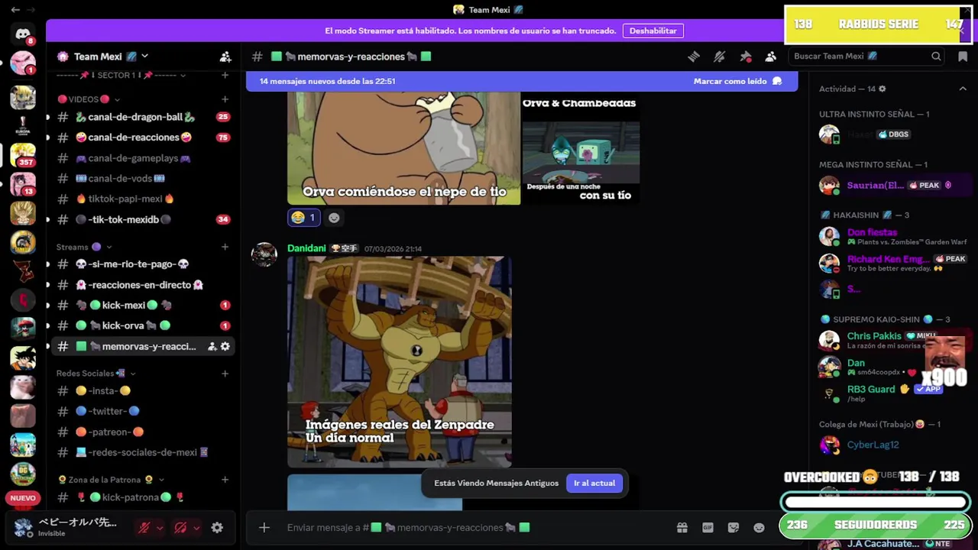
Task: Click Marcar como leído
Action: 737,81
